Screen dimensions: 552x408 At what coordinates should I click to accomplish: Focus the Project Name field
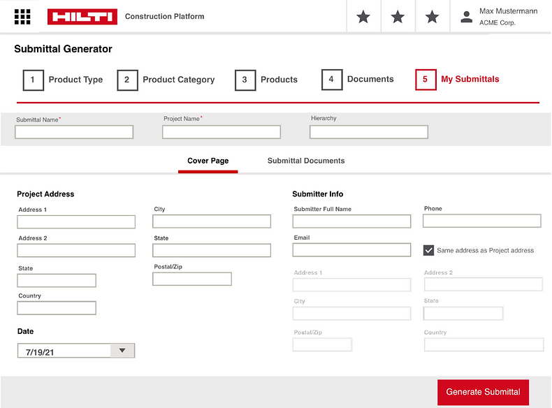coord(221,132)
